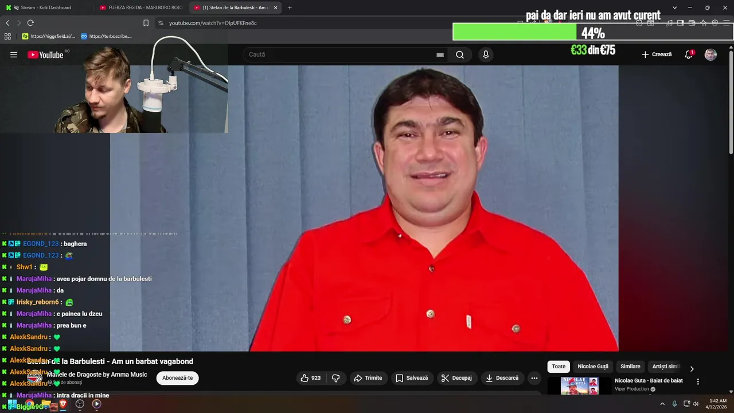This screenshot has height=413, width=734.
Task: Open the higgsfield.ai bookmark
Action: click(x=48, y=36)
